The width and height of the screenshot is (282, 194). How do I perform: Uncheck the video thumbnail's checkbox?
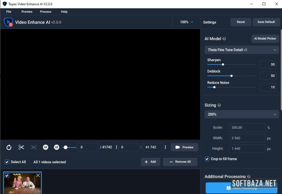(7, 175)
